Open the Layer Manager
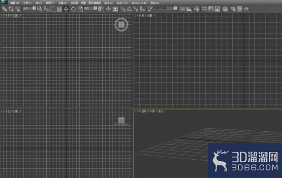The height and width of the screenshot is (178, 282). point(197,9)
